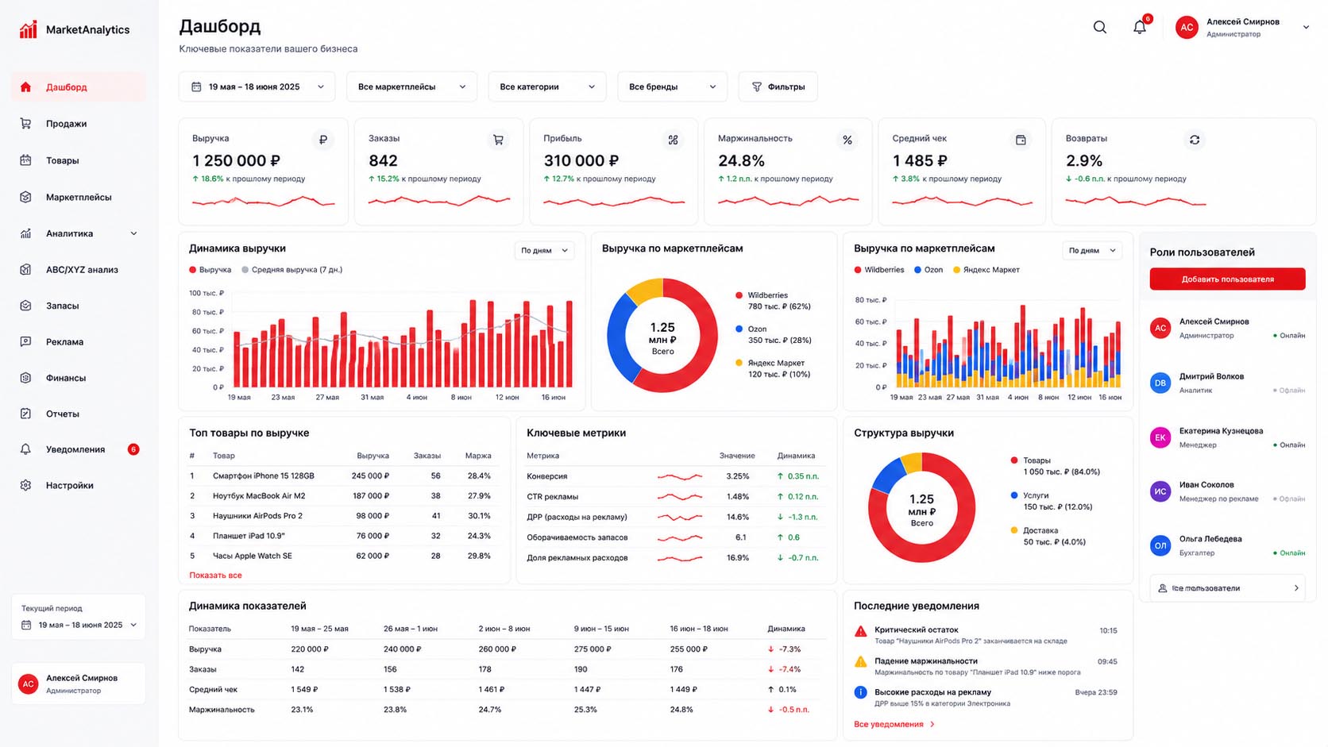Toggle Выручка legend series in revenue chart
This screenshot has height=747, width=1328.
click(210, 270)
